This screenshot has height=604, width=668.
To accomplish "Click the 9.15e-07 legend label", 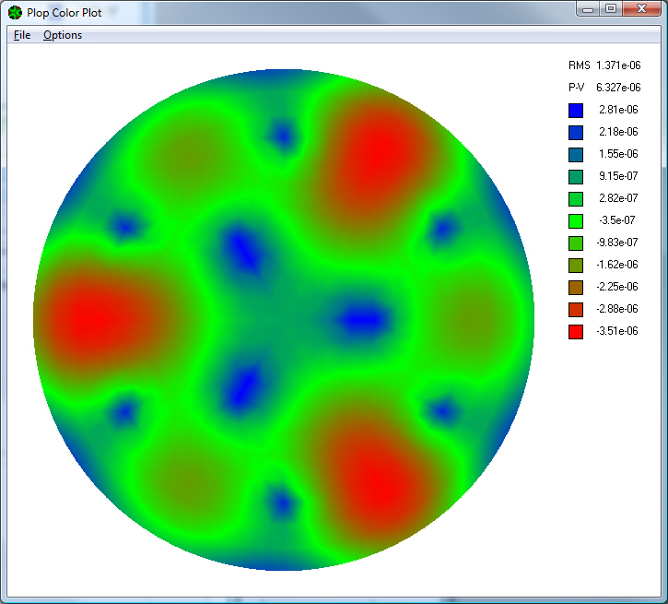I will 618,175.
